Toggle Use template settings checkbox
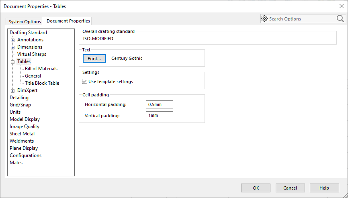 [x=85, y=82]
